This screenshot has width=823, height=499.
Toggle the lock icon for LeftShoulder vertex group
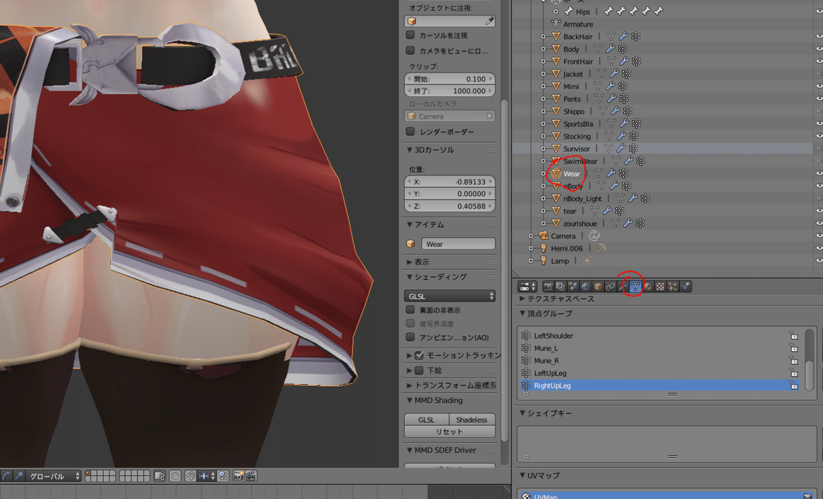click(x=794, y=336)
